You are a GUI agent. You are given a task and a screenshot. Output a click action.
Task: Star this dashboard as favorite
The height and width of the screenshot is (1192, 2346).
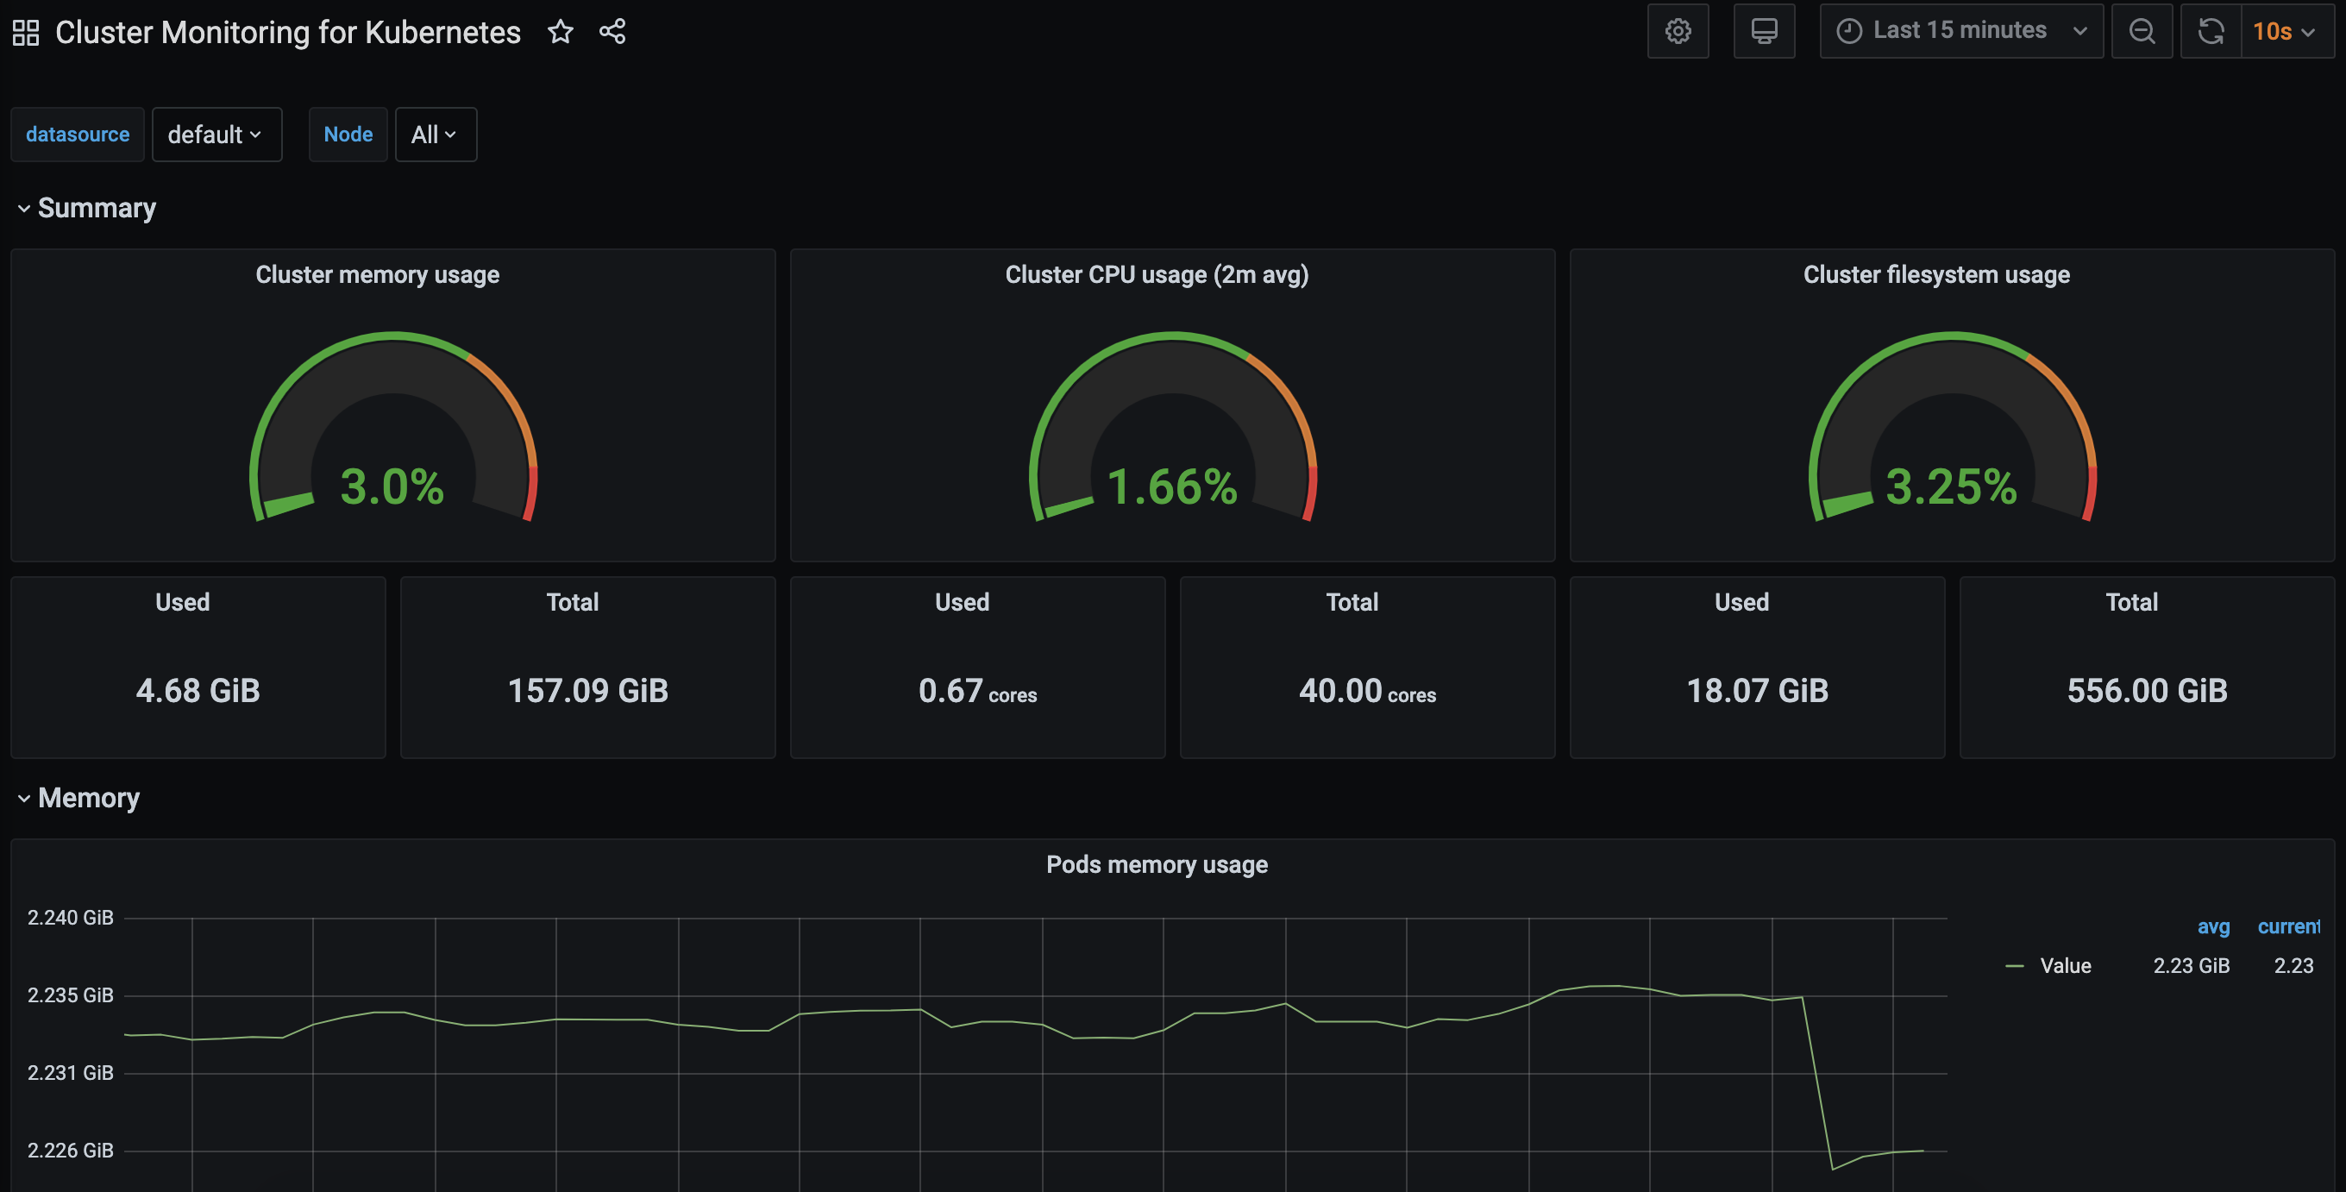[560, 32]
